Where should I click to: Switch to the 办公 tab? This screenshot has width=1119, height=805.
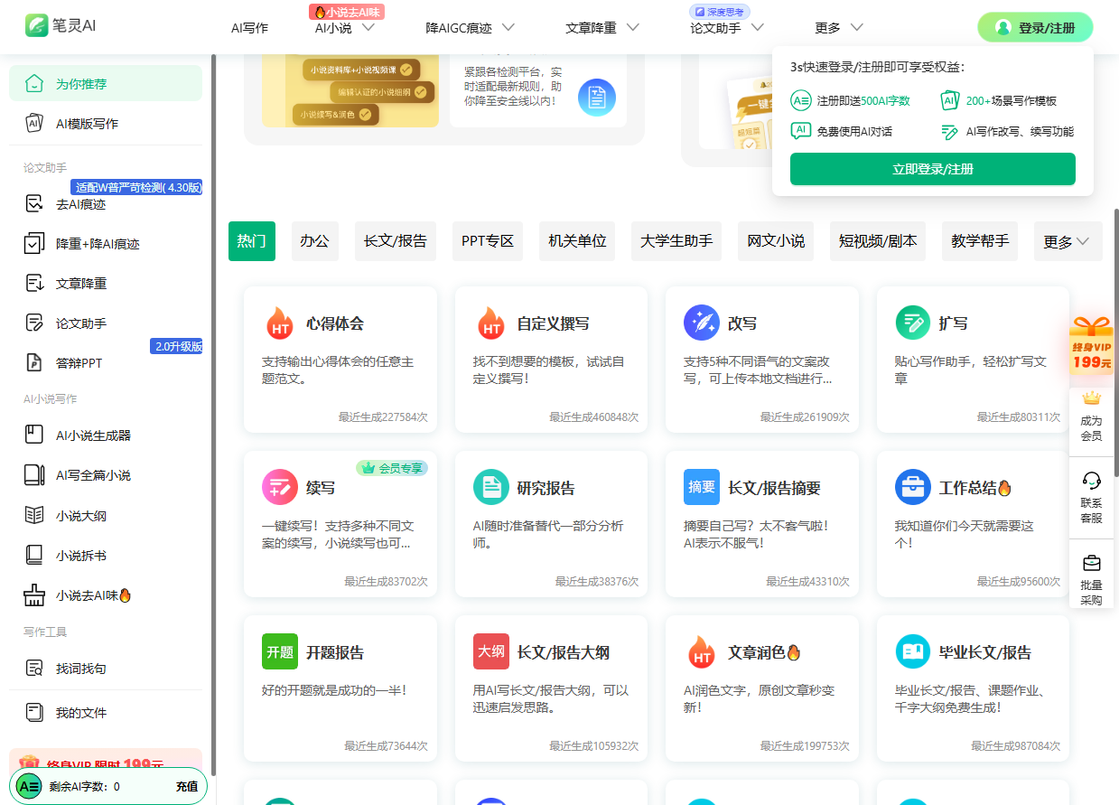315,241
